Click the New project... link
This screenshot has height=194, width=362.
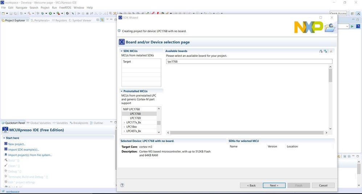tap(17, 144)
